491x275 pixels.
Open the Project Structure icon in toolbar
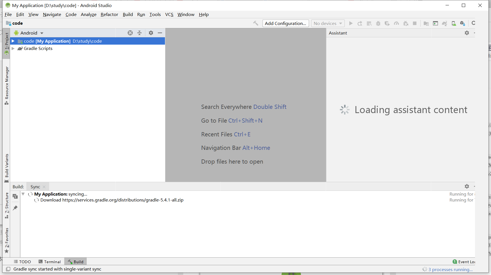tap(426, 23)
